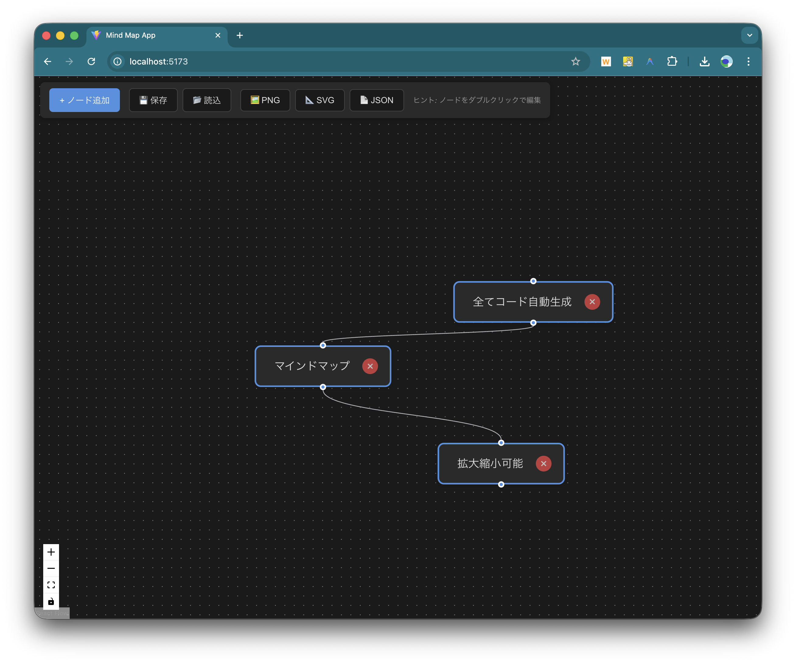796x664 pixels.
Task: Open a new browser tab
Action: pos(239,35)
